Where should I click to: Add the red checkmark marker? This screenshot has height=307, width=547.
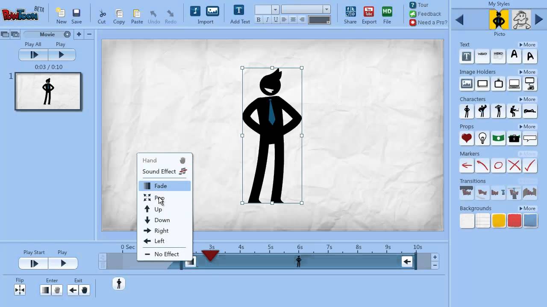530,165
